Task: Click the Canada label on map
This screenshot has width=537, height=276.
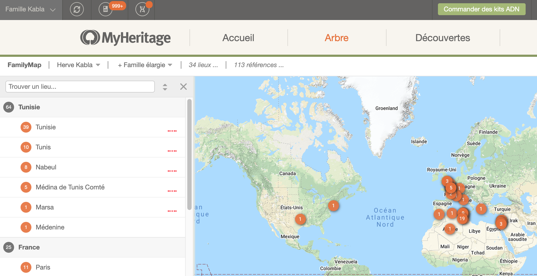Action: pos(287,173)
